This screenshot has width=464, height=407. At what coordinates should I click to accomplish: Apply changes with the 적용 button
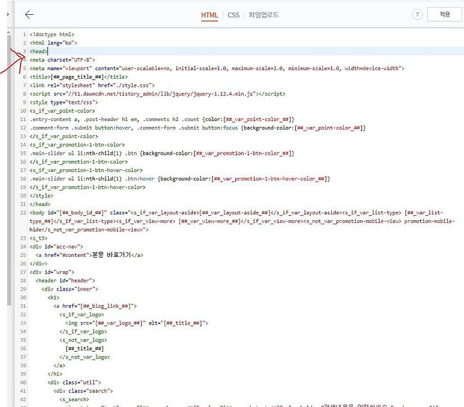pos(445,14)
